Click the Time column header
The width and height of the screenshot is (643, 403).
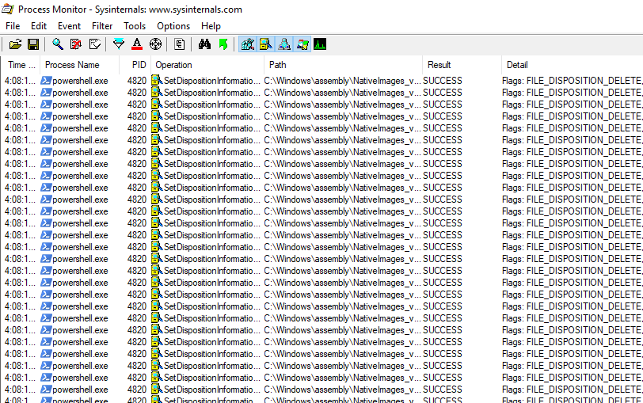21,65
